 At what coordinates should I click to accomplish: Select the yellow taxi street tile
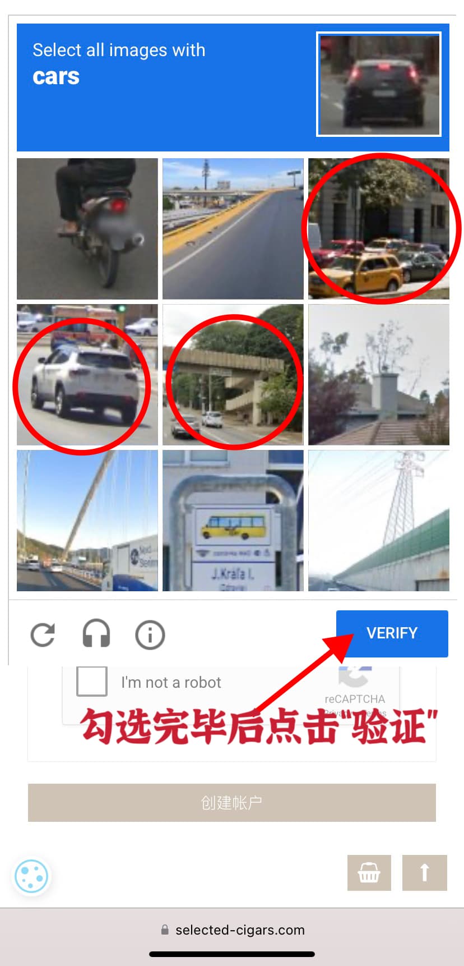[379, 229]
